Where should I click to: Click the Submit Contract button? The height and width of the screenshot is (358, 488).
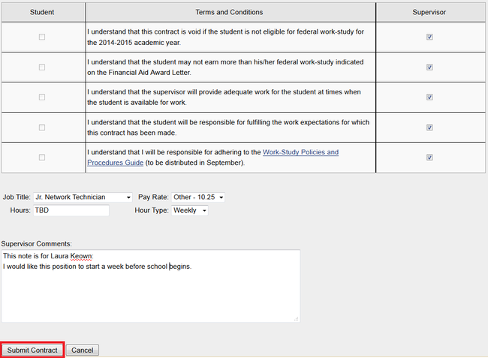point(32,351)
